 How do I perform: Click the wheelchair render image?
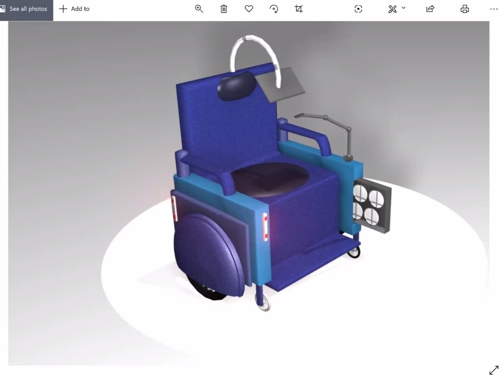pos(249,193)
